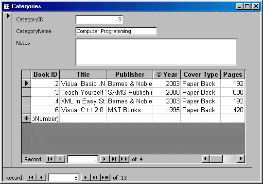The width and height of the screenshot is (263, 184).
Task: Add new book record in subform navigator
Action: pyautogui.click(x=124, y=159)
